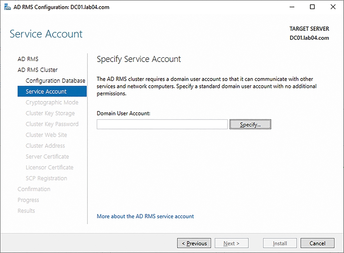This screenshot has width=344, height=253.
Task: Close the AD RMS Configuration window
Action: 333,7
